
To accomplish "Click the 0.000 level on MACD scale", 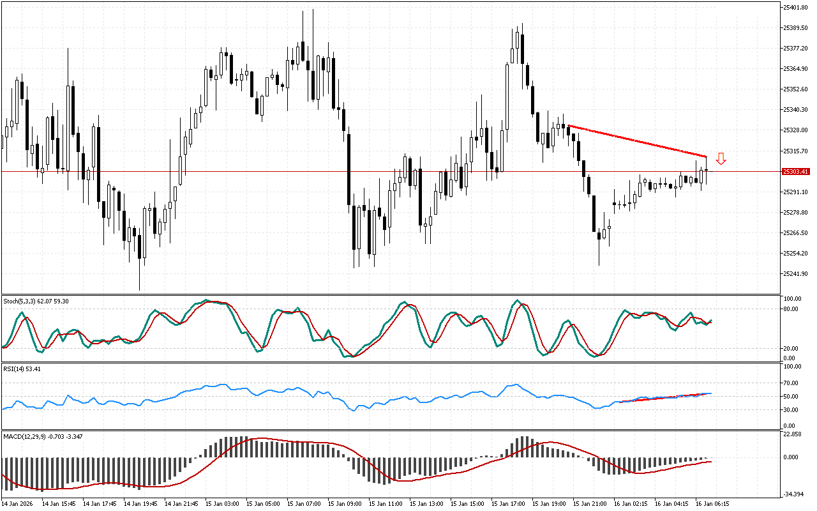I will pyautogui.click(x=792, y=457).
